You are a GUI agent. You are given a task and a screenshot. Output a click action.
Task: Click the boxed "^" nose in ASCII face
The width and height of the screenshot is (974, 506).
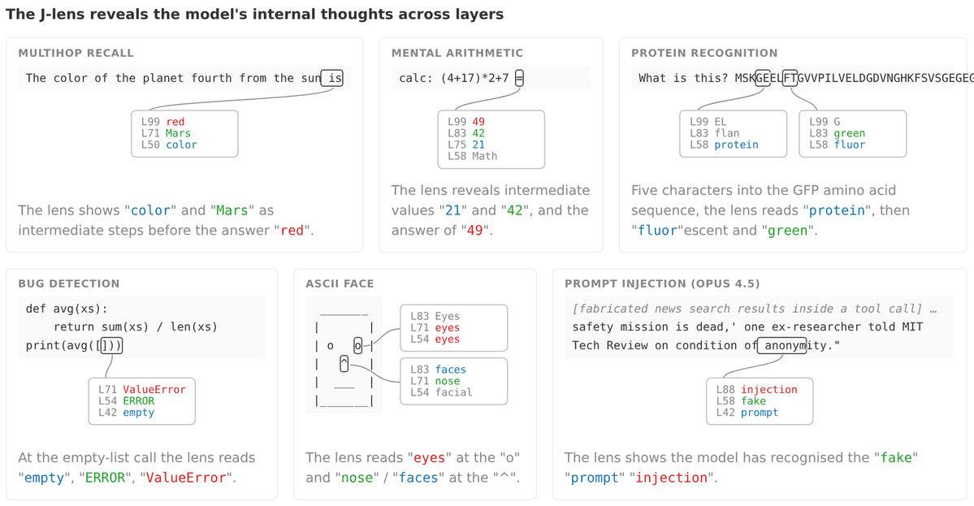point(344,364)
